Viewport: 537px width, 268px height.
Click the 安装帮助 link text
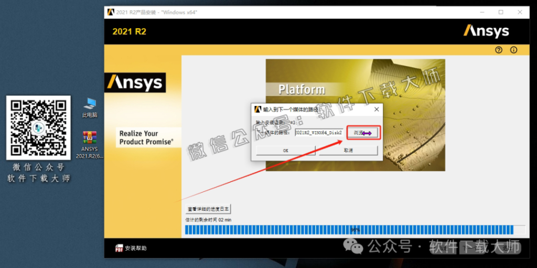click(x=136, y=248)
